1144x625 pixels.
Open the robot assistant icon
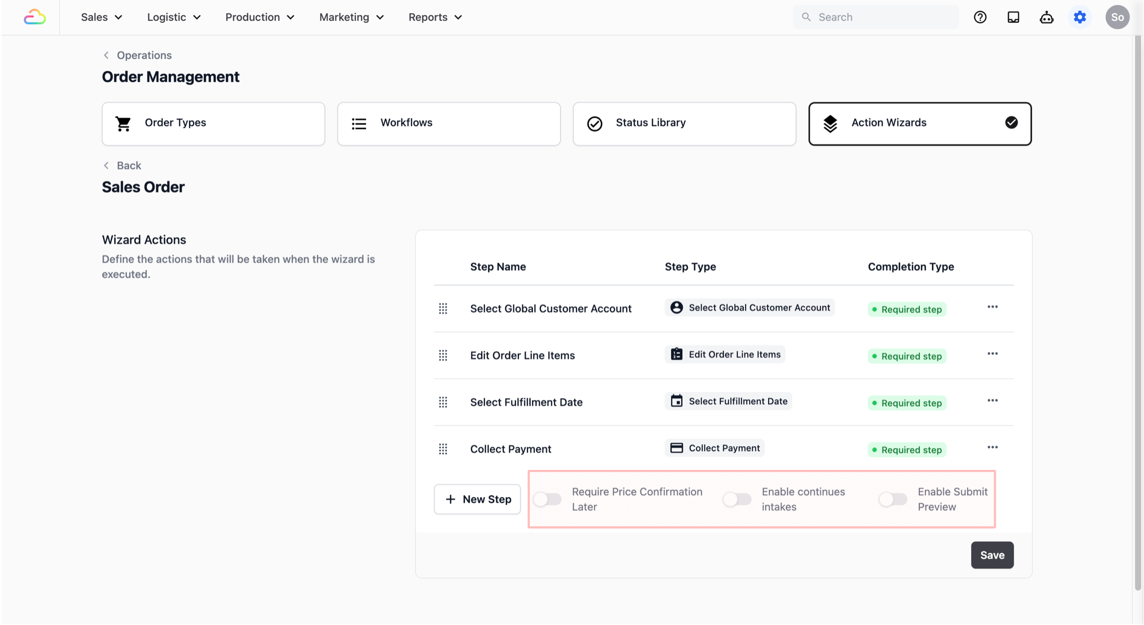(1046, 17)
